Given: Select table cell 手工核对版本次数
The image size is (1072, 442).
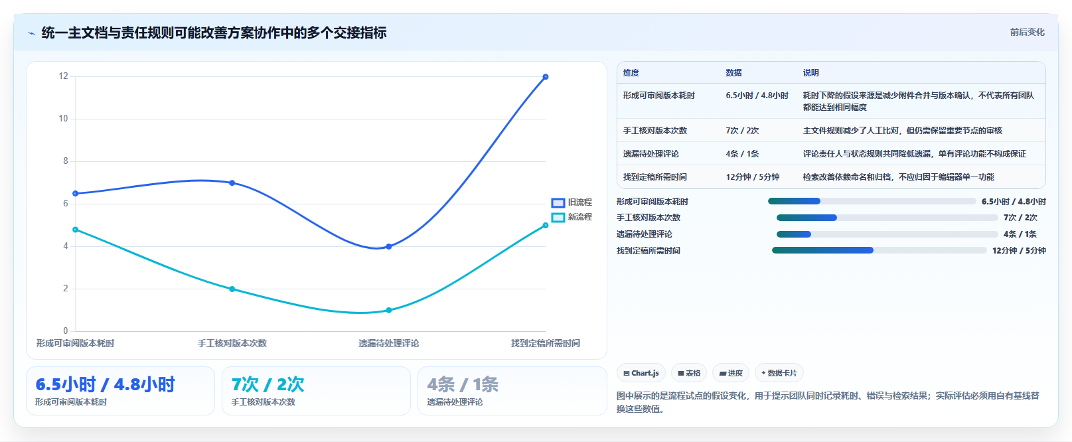Looking at the screenshot, I should point(655,131).
